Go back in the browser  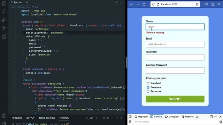[131, 4]
